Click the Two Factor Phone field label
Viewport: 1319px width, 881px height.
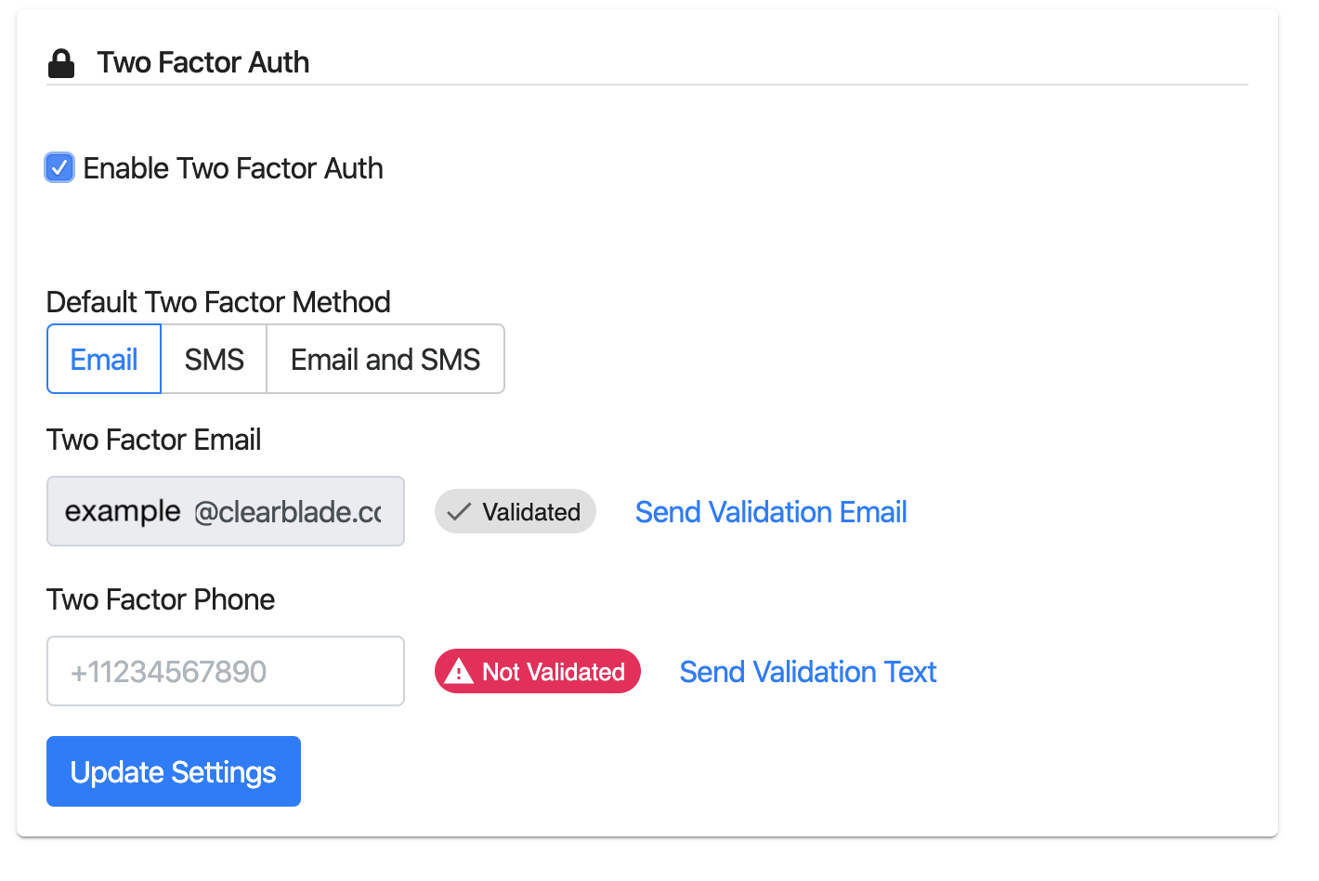click(x=161, y=599)
